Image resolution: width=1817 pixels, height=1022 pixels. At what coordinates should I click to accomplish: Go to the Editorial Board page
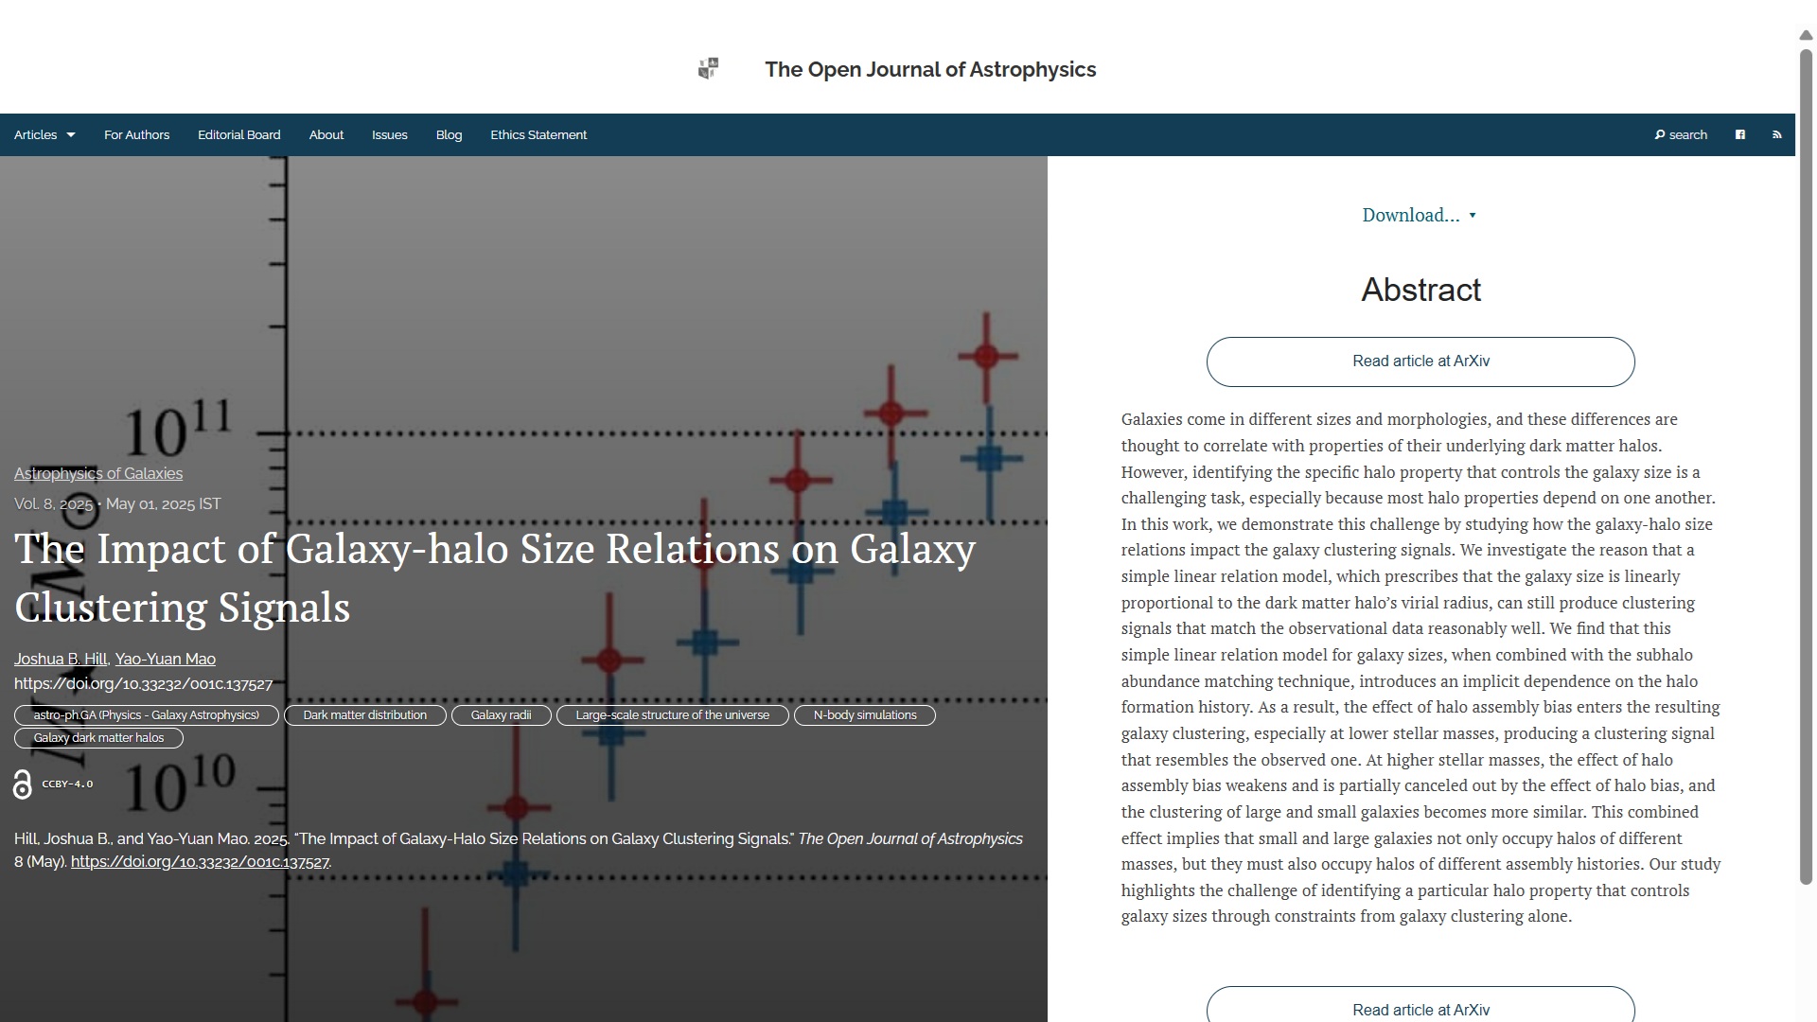click(x=238, y=134)
